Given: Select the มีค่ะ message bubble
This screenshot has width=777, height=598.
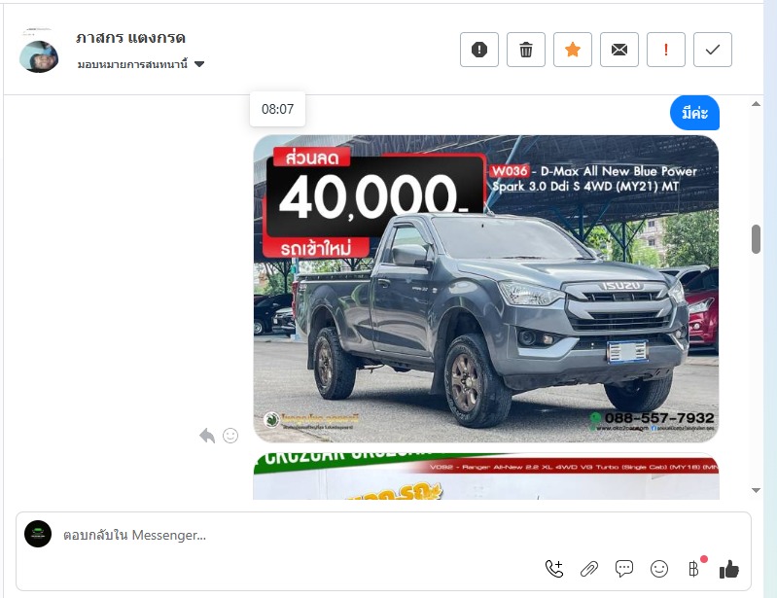Looking at the screenshot, I should tap(694, 114).
